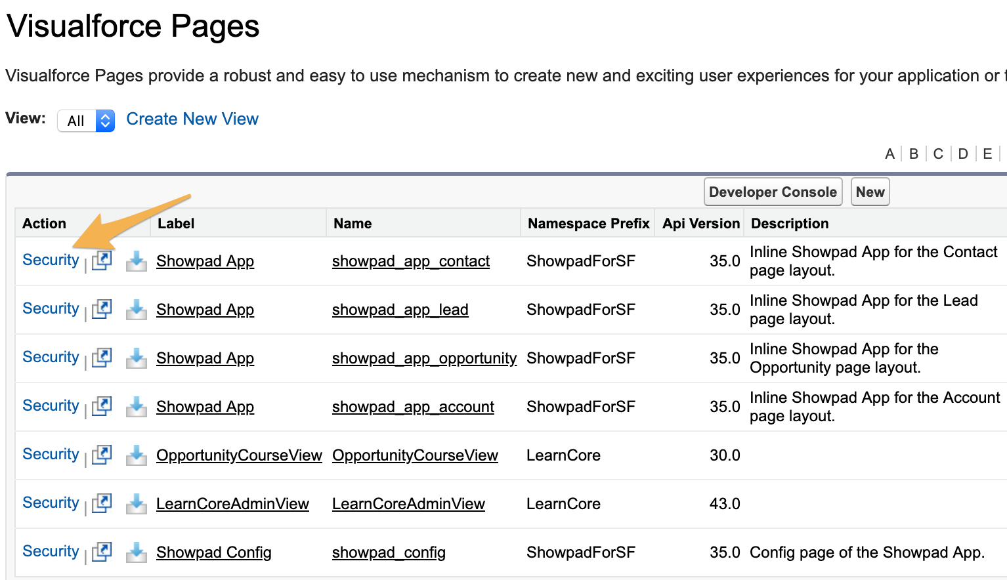
Task: Click the Action column header
Action: (x=44, y=223)
